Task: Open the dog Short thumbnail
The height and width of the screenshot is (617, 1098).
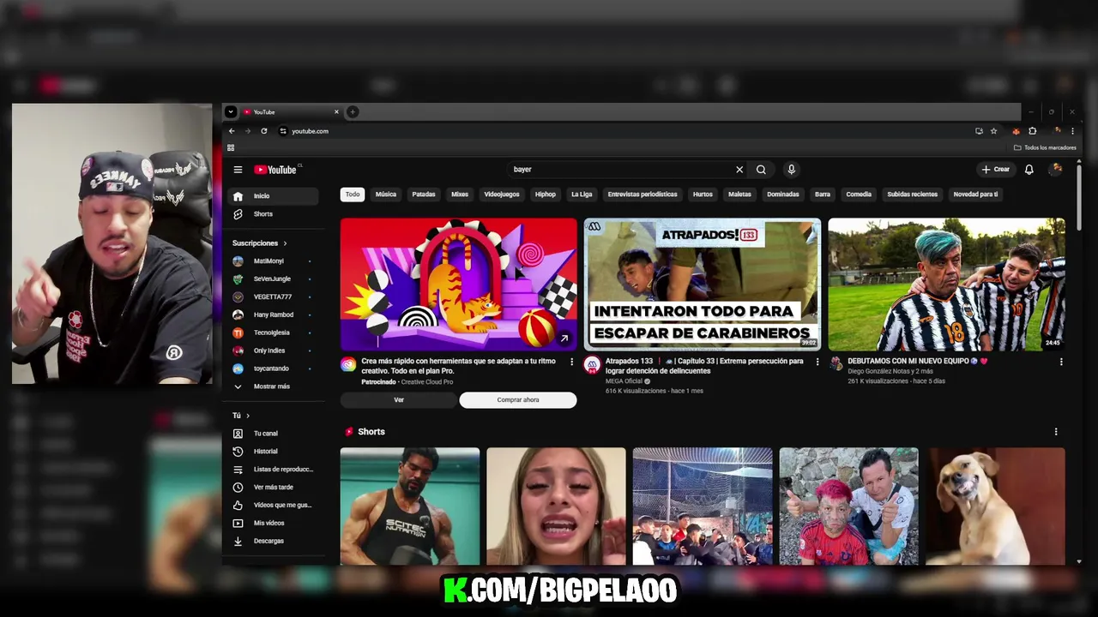Action: (995, 506)
